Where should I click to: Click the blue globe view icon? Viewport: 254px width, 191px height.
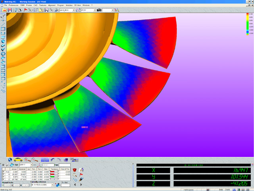click(10, 160)
